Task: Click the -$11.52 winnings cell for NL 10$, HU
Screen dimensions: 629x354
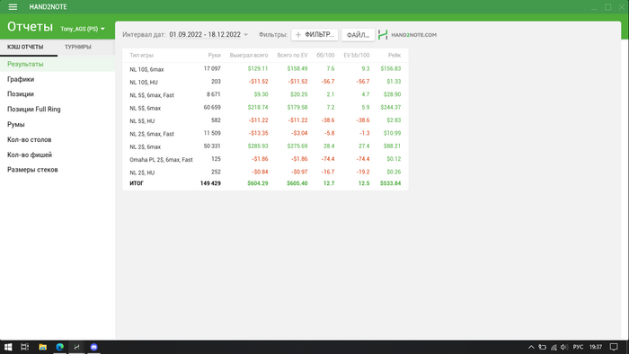Action: click(x=258, y=82)
